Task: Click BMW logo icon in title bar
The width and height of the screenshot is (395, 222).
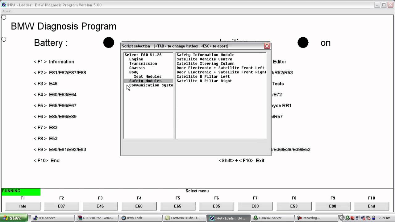Action: (x=4, y=5)
